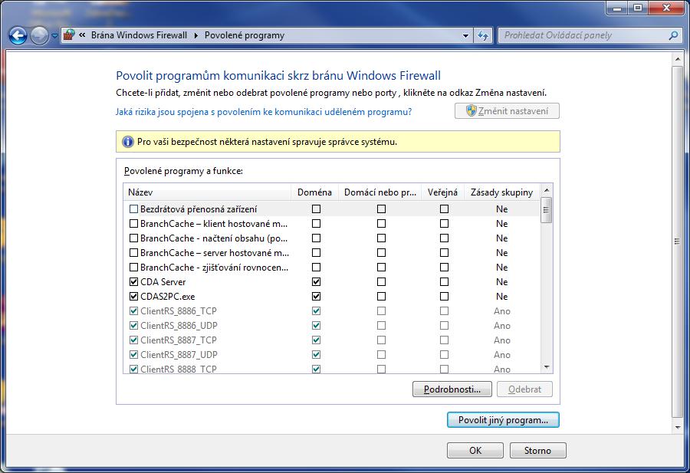Select Povolené programy breadcrumb
Viewport: 690px width, 473px height.
pos(245,35)
